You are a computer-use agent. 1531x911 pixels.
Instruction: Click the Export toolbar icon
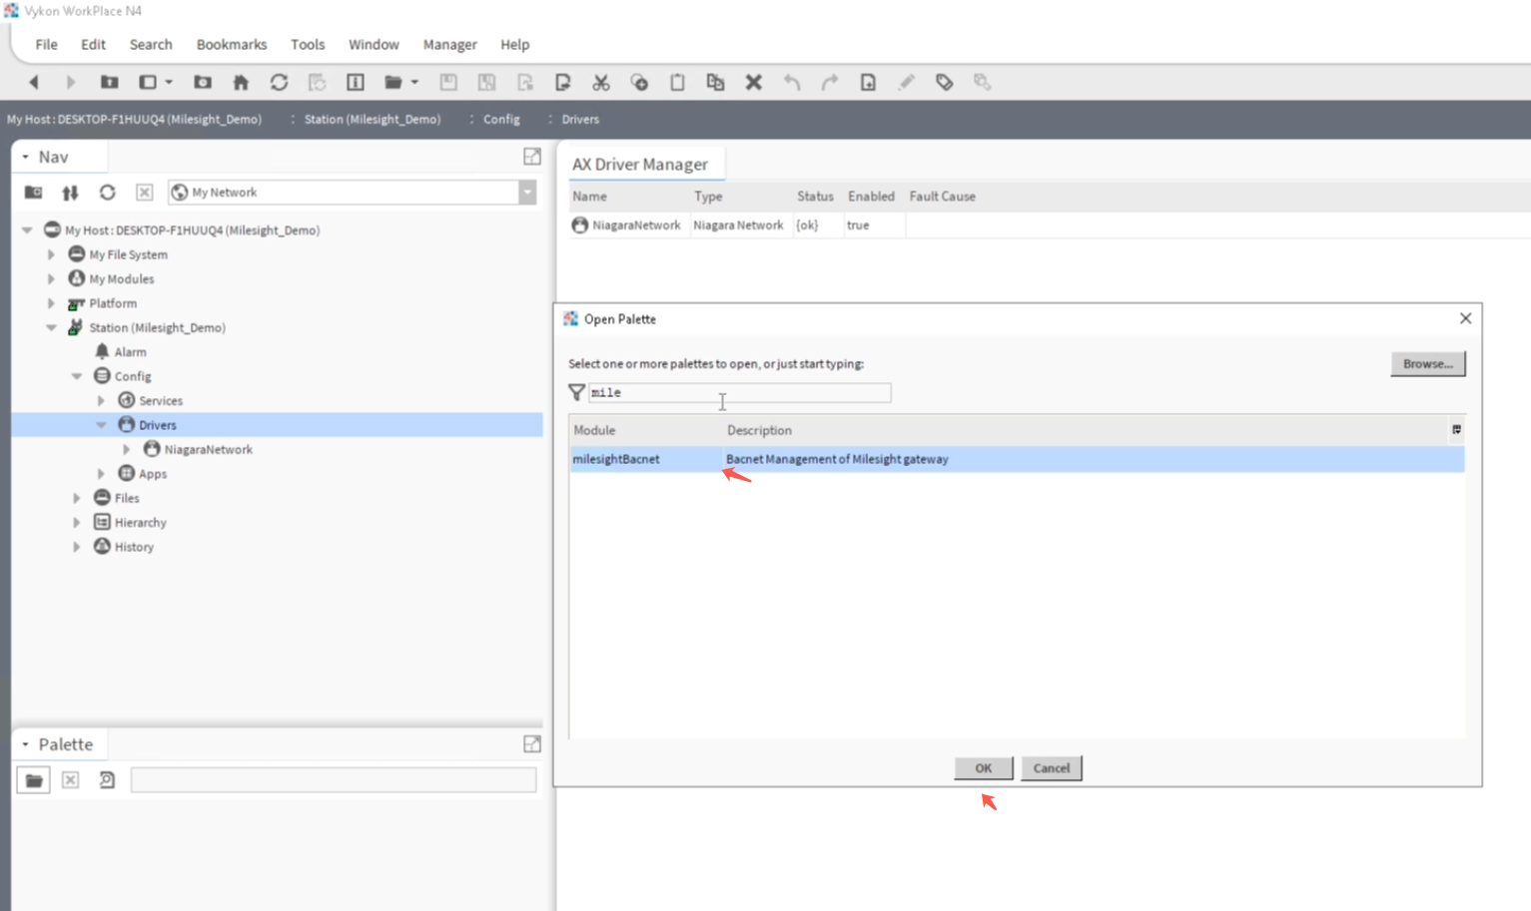coord(563,83)
